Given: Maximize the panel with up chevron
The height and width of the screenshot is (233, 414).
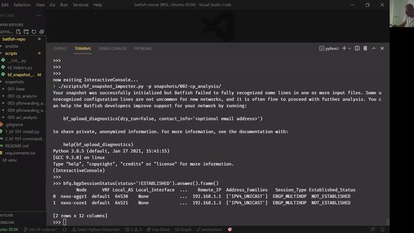Looking at the screenshot, I should click(x=374, y=49).
